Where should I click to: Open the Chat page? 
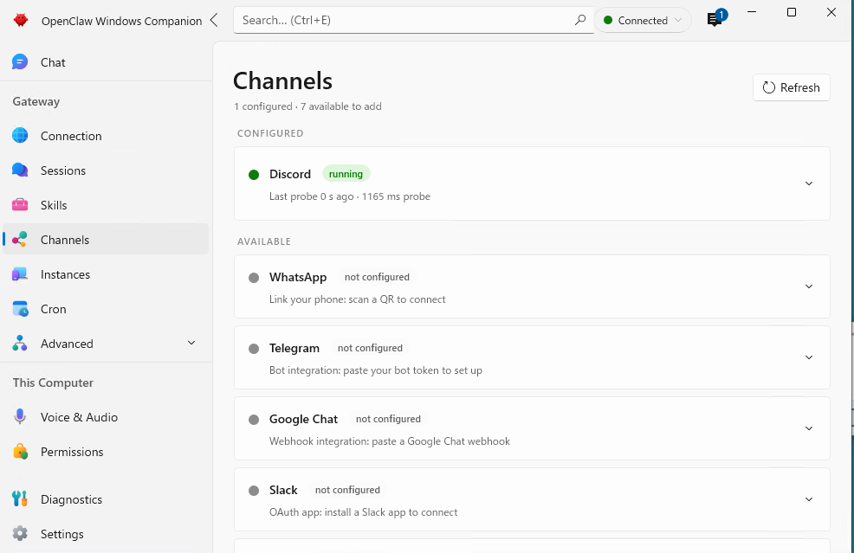[x=106, y=62]
